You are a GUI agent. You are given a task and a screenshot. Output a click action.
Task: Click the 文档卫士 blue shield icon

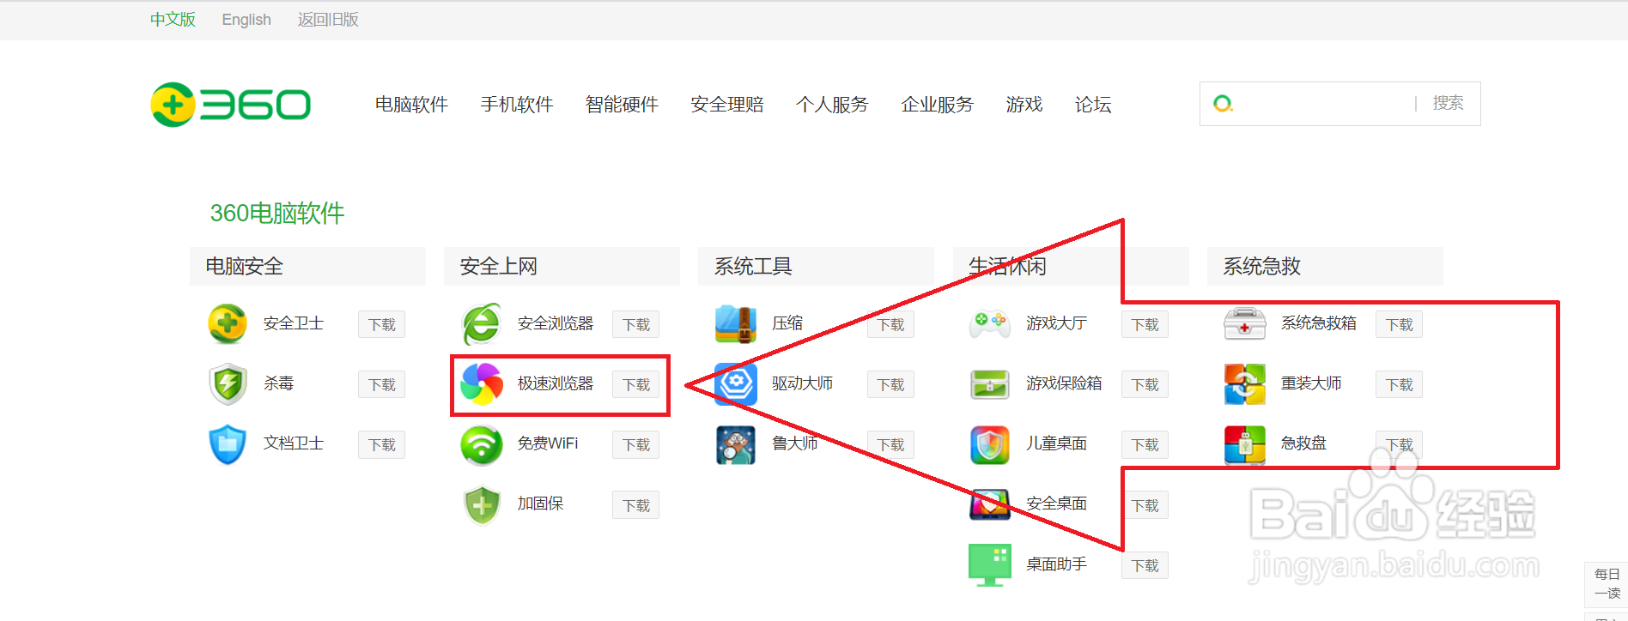click(228, 443)
